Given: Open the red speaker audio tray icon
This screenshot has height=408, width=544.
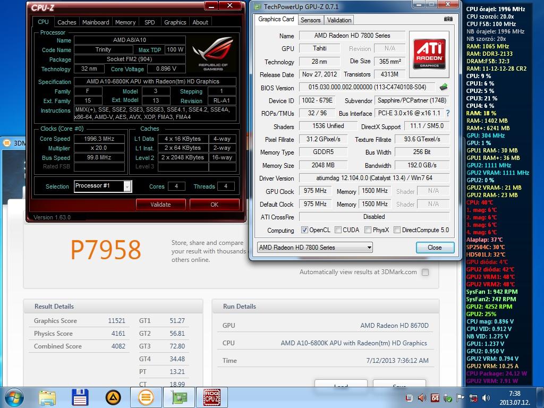Looking at the screenshot, I should coord(422,398).
